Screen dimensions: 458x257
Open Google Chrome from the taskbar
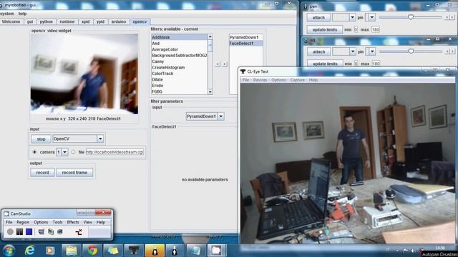(92, 251)
